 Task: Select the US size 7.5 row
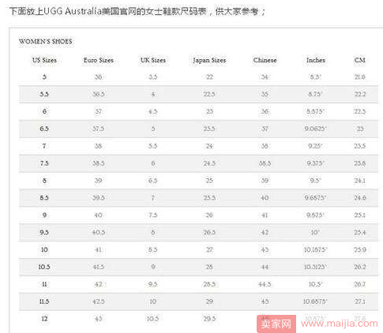tap(198, 163)
